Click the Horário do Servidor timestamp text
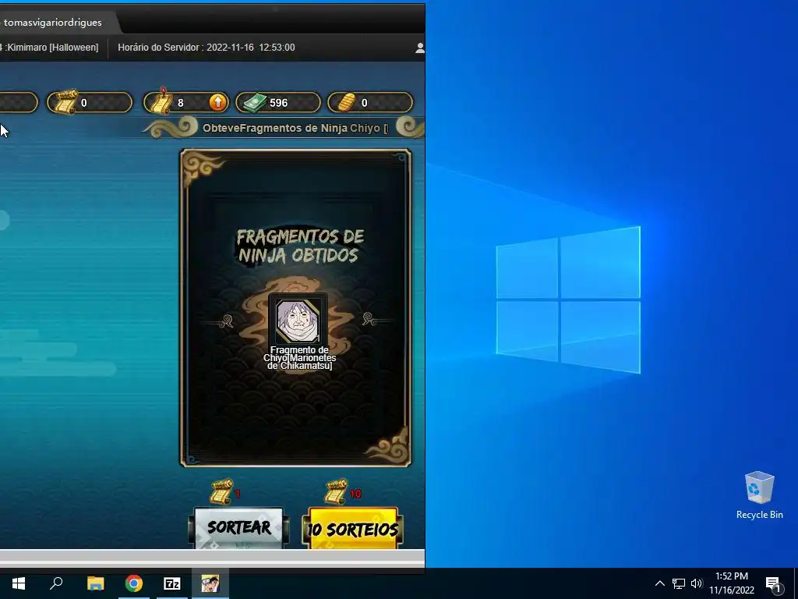 [x=207, y=48]
